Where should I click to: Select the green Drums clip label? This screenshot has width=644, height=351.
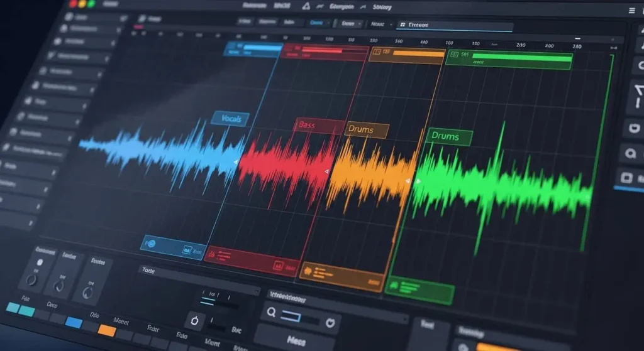(449, 136)
